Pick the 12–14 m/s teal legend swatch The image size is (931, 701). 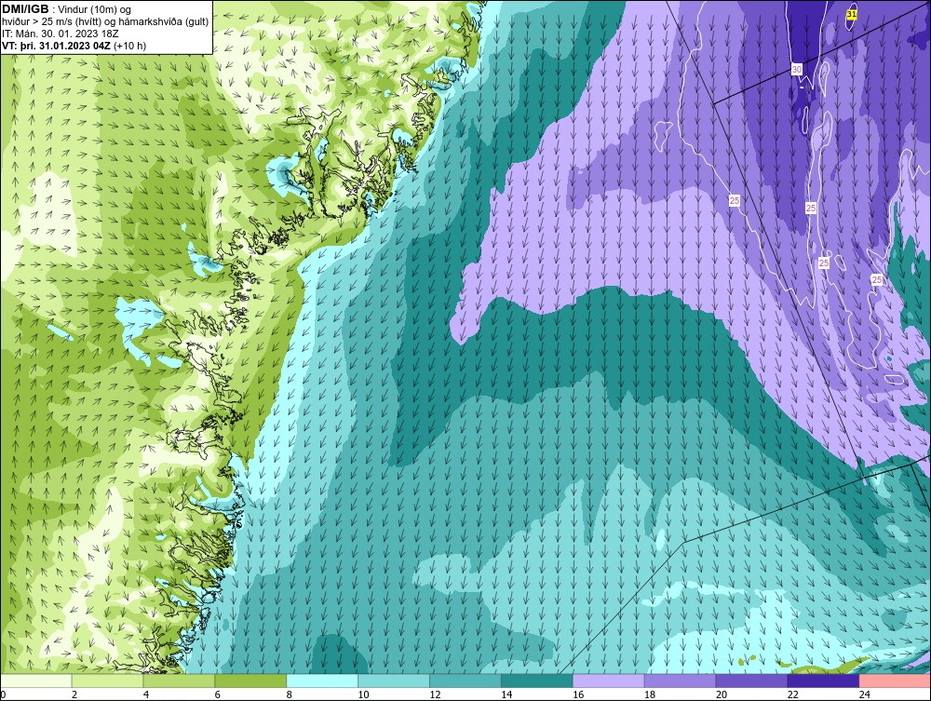(x=465, y=681)
